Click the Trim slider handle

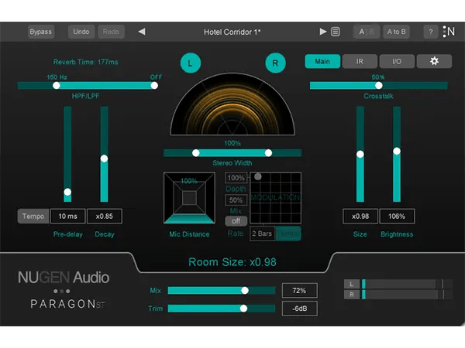(243, 309)
